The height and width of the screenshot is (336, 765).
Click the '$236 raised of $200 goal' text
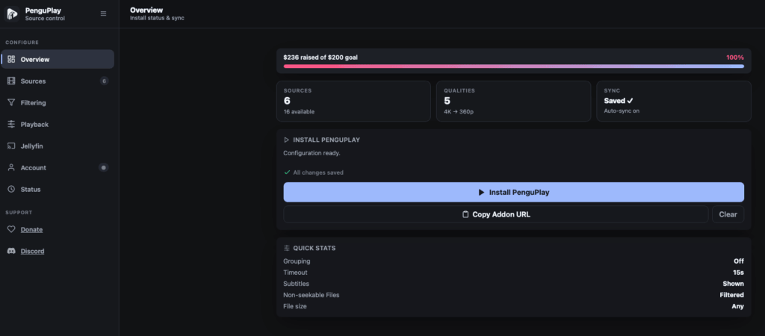coord(320,57)
